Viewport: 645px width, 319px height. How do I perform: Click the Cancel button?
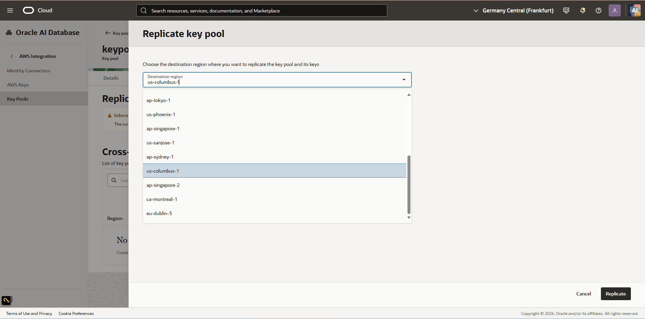(x=583, y=294)
